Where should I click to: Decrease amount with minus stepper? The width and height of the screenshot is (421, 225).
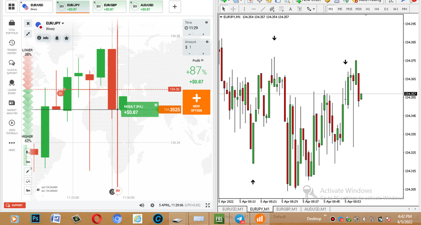[190, 54]
